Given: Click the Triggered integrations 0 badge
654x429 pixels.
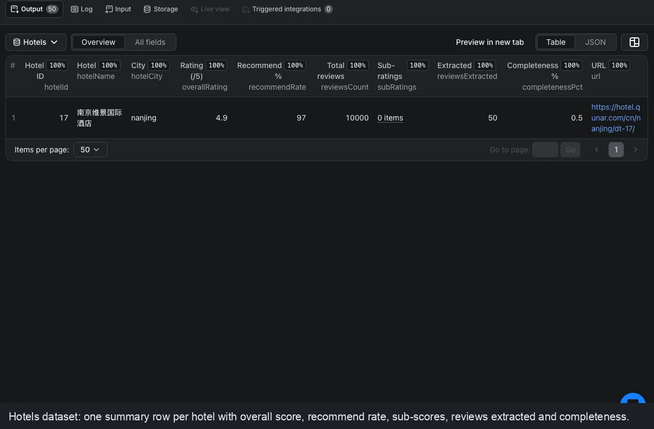Looking at the screenshot, I should pyautogui.click(x=328, y=9).
